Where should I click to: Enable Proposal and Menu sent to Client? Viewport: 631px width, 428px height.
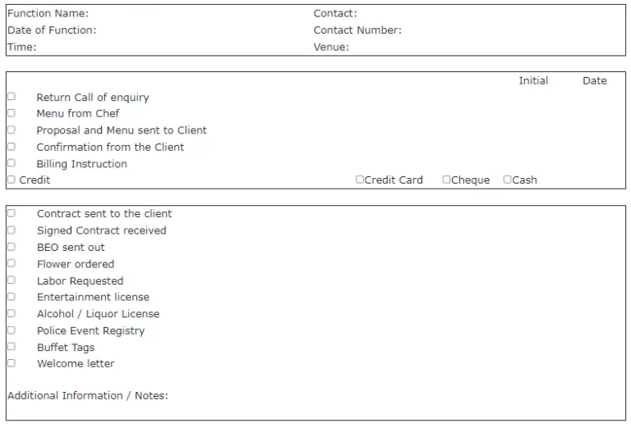[x=12, y=130]
